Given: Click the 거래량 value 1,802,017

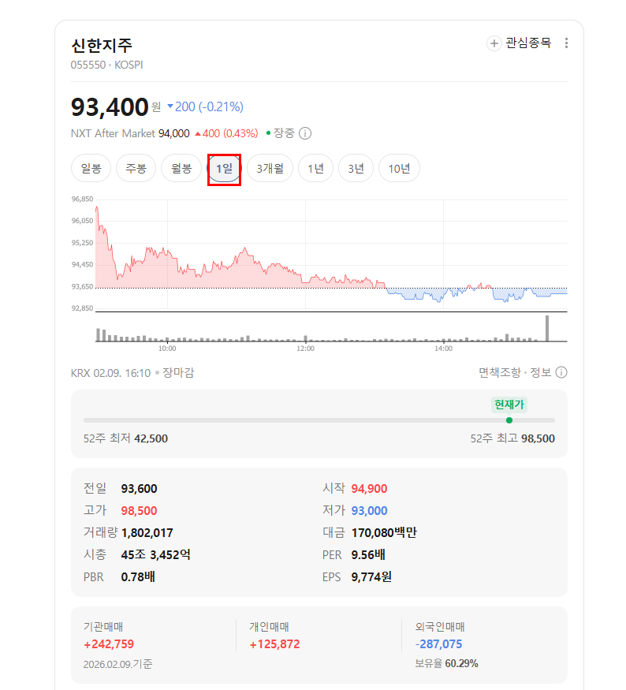Looking at the screenshot, I should (147, 533).
